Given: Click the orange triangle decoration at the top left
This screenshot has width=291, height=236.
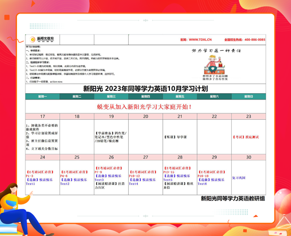Looking at the screenshot, I should coord(33,3).
